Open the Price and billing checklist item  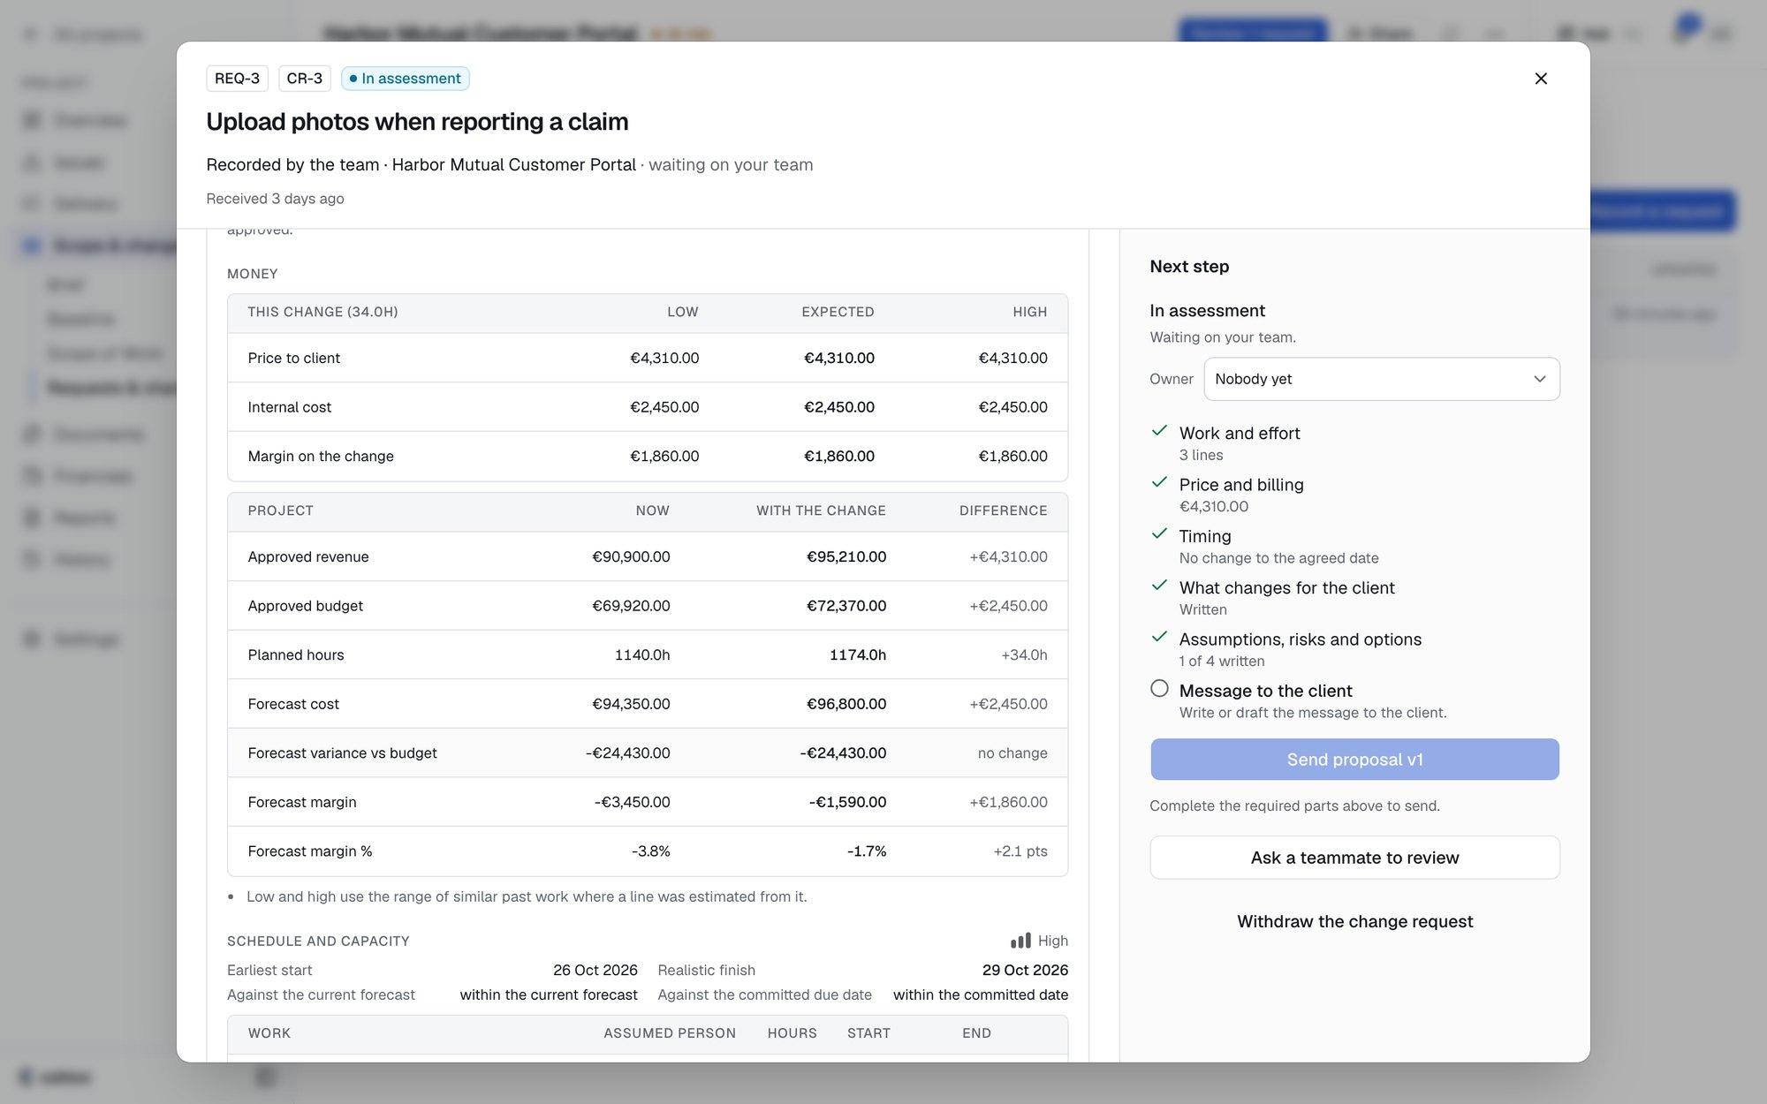[1241, 485]
